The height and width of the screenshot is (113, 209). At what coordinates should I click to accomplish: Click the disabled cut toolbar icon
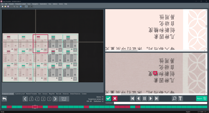pos(11,7)
